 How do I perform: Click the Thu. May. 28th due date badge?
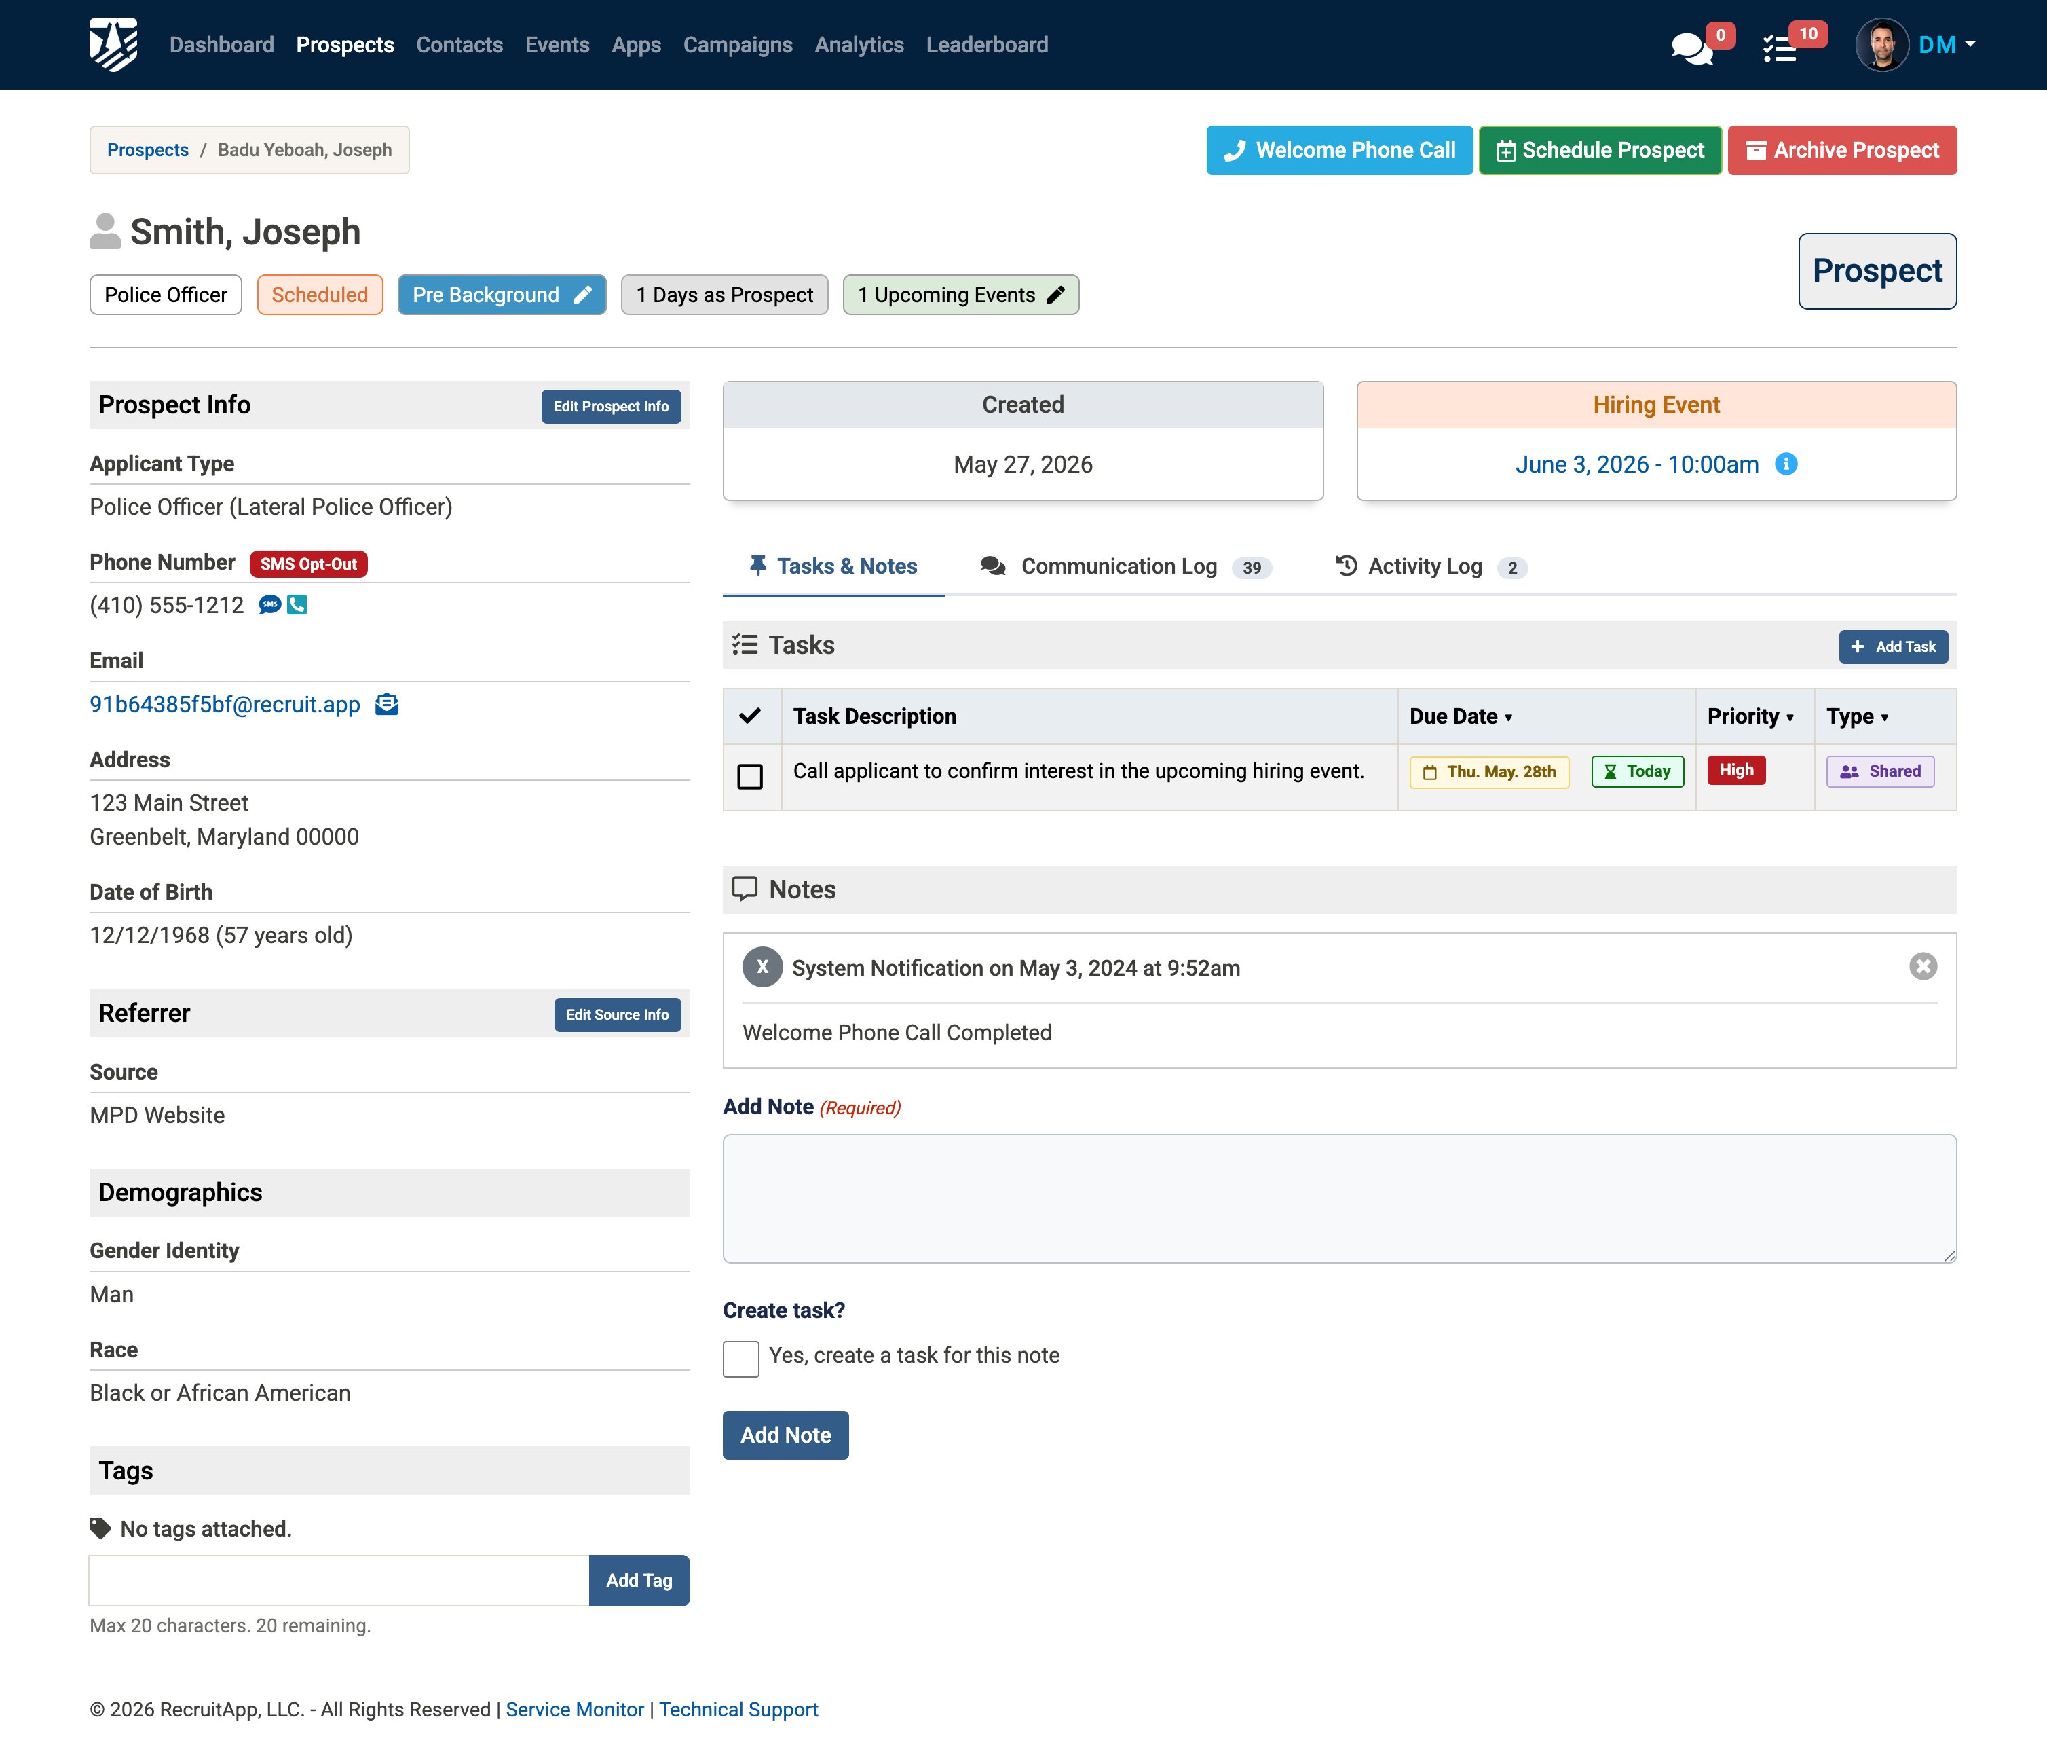click(1490, 772)
